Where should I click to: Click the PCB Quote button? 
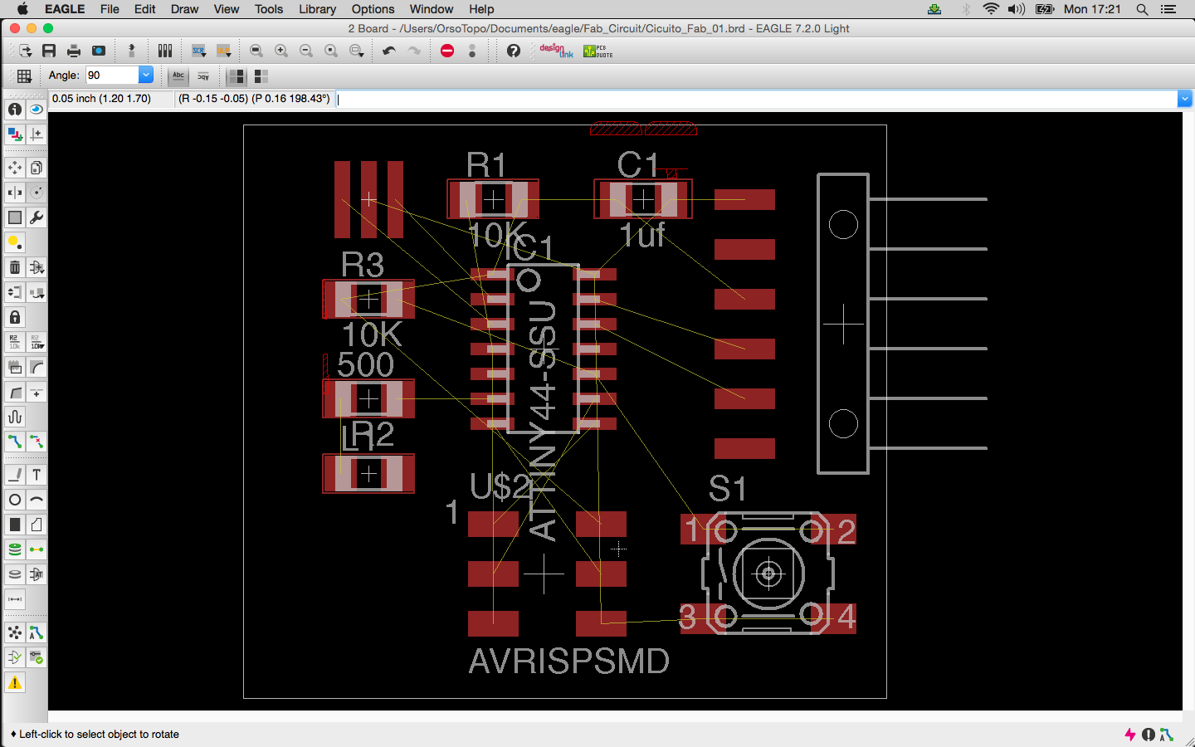point(597,51)
